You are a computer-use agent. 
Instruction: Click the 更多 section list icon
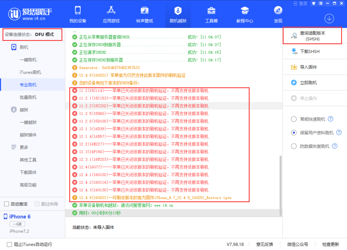[14, 147]
